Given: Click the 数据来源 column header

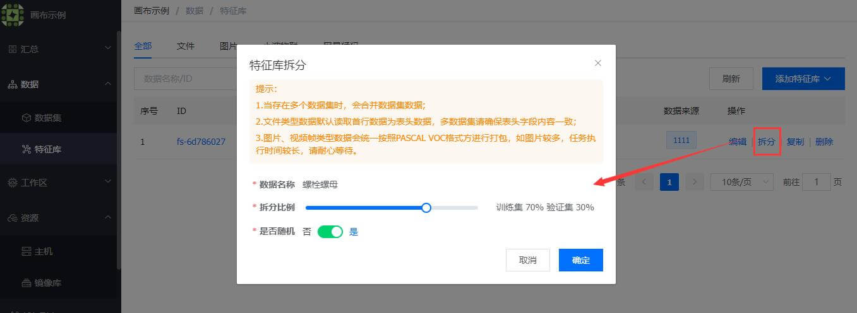Looking at the screenshot, I should (x=681, y=111).
